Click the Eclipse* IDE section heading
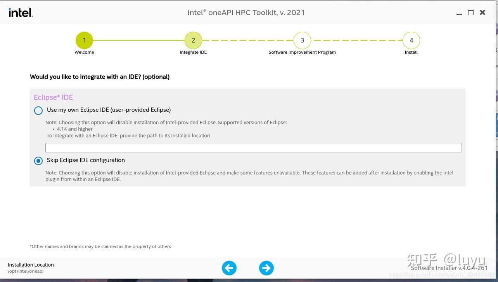The image size is (498, 282). click(x=54, y=97)
